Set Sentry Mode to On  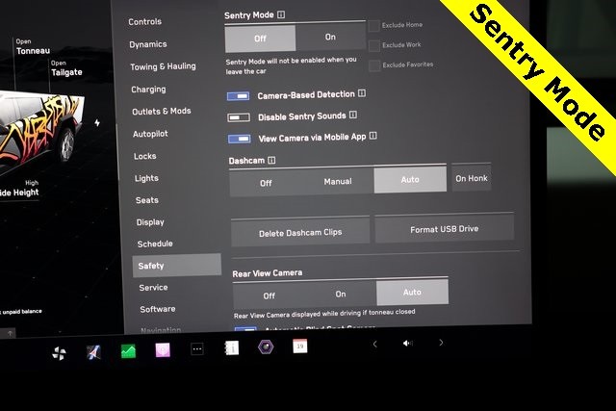(330, 37)
